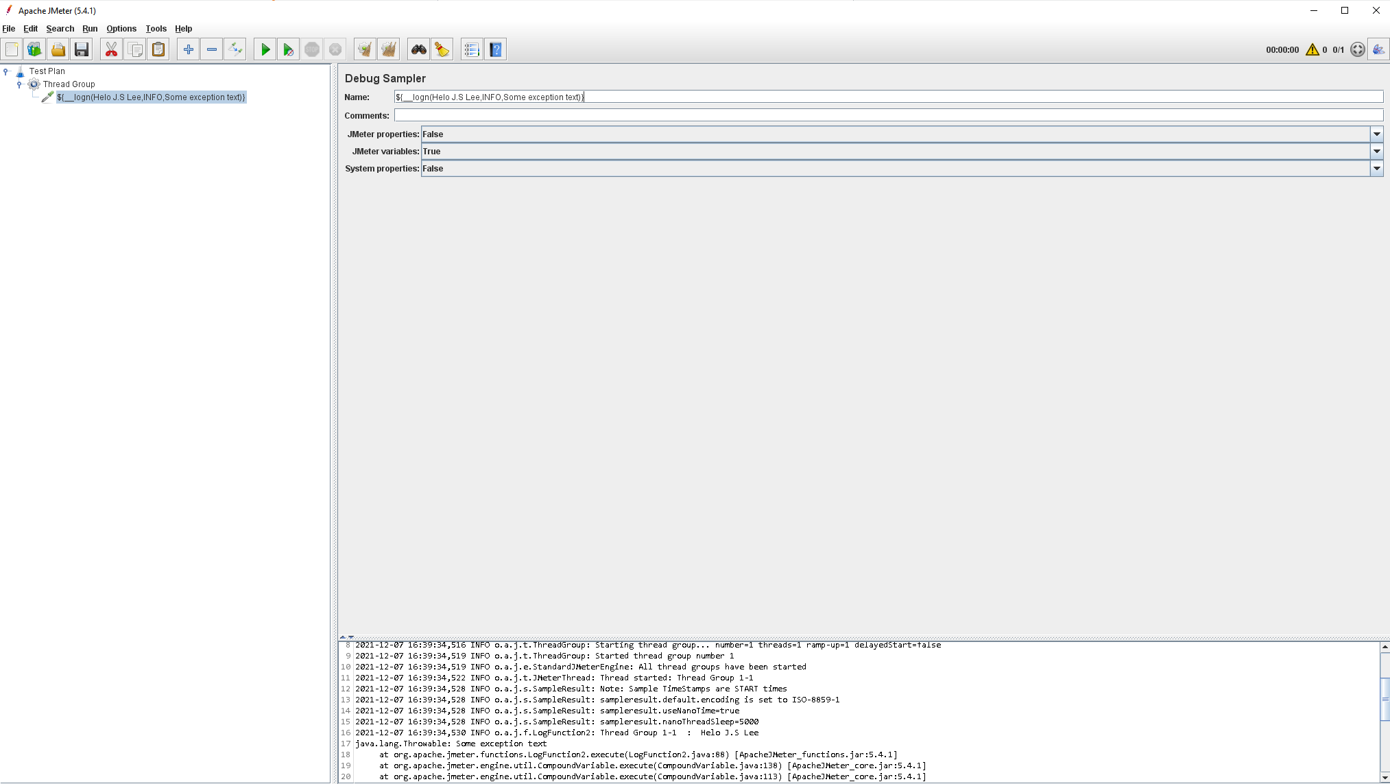The image size is (1390, 784).
Task: Click the log panel vertical scrollbar thumb
Action: tap(1385, 698)
